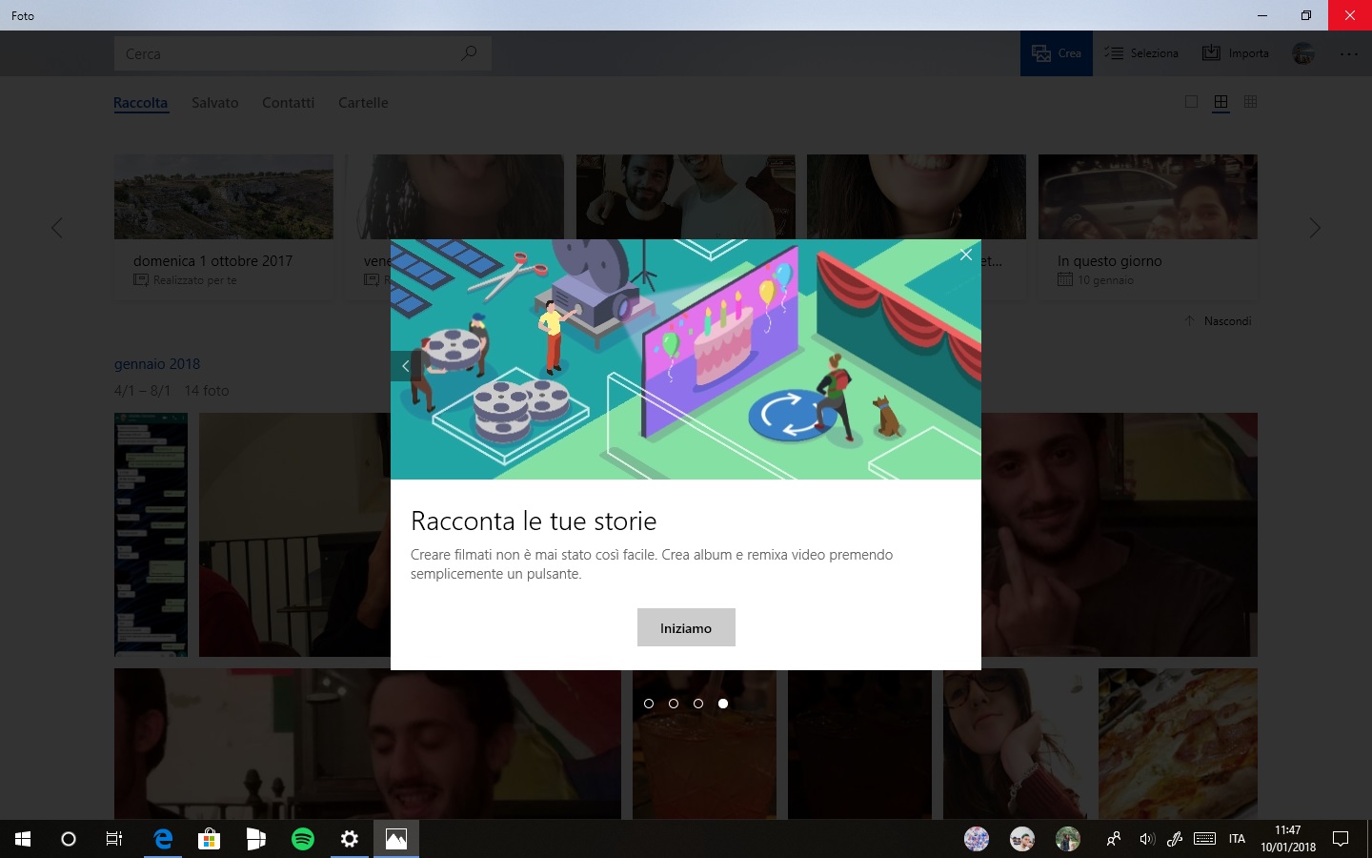Screen dimensions: 1372x858
Task: Open the domenica 1 ottobre 2017 album
Action: coord(224,227)
